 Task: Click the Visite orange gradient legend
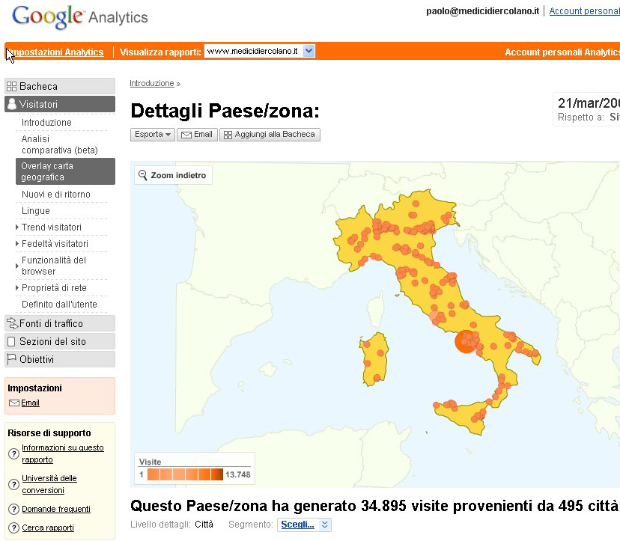pos(185,474)
